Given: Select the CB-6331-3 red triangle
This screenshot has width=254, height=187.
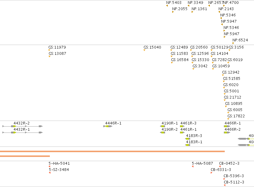Looking at the screenshot, I should click(x=212, y=173).
